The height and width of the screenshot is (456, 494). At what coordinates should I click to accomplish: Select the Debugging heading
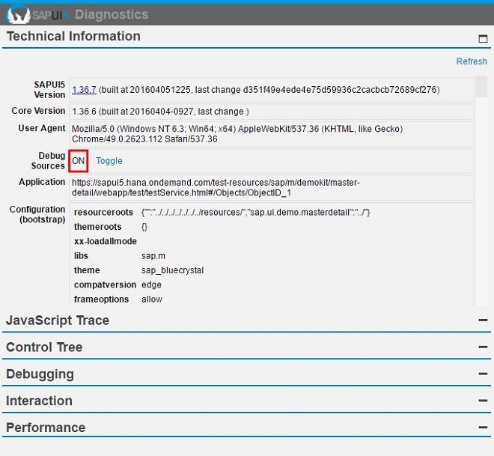coord(40,374)
